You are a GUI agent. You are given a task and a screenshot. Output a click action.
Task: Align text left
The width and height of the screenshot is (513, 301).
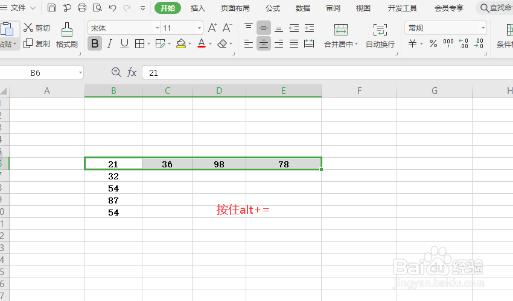pyautogui.click(x=249, y=43)
